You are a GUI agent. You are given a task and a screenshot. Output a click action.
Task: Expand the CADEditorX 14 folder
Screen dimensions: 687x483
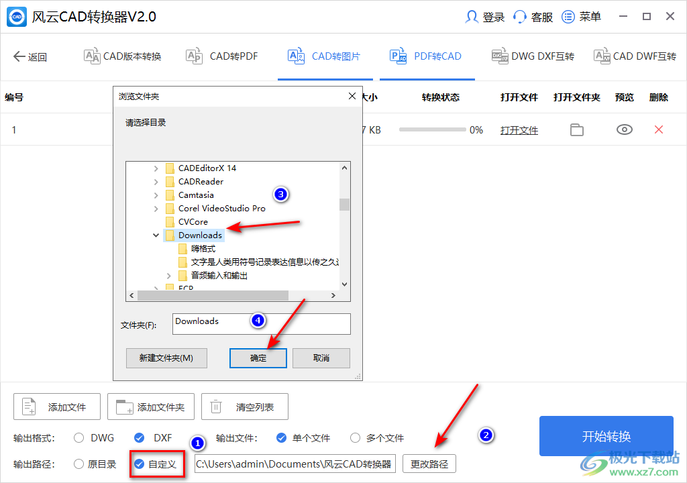[x=156, y=168]
